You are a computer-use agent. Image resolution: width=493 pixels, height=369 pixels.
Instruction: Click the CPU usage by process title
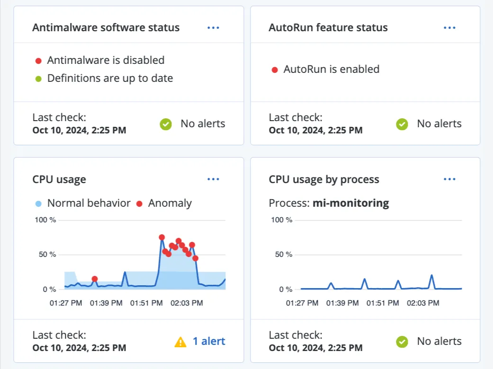pyautogui.click(x=324, y=179)
